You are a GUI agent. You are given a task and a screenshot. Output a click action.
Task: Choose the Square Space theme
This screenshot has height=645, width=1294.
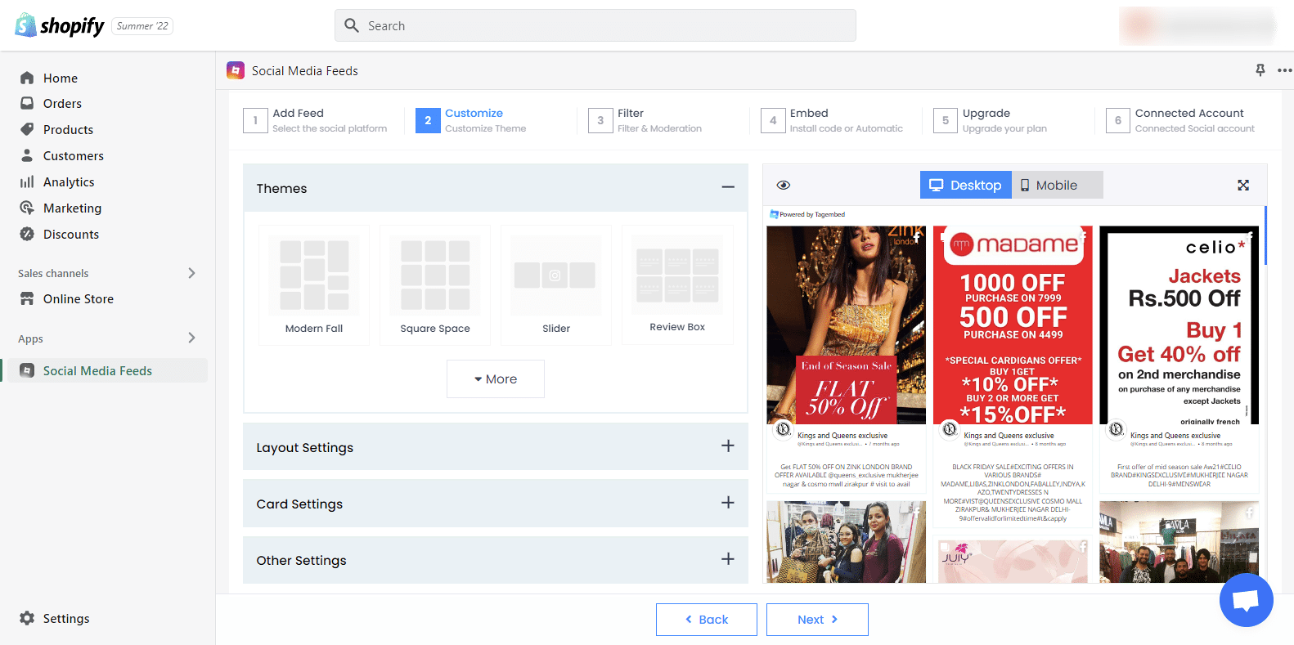click(x=435, y=284)
